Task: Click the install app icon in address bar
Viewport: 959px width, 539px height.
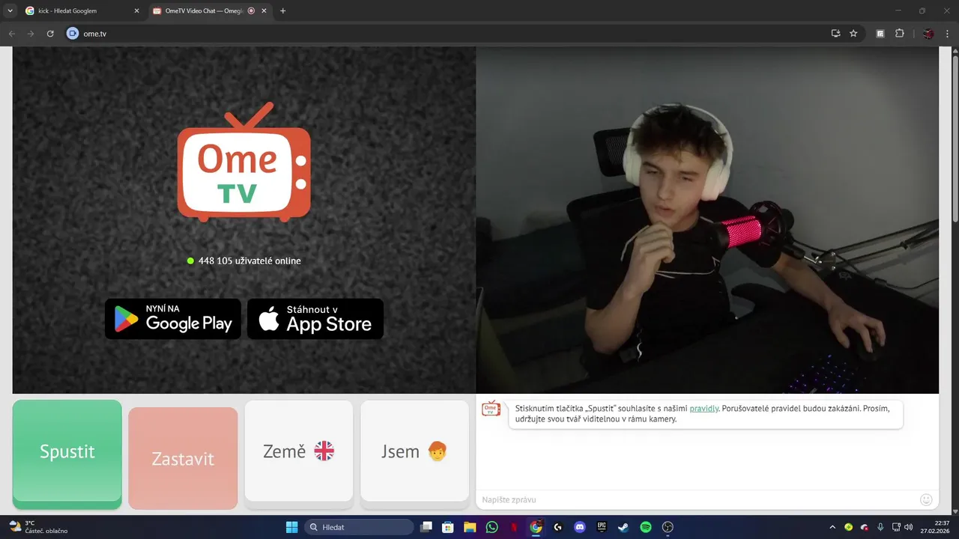Action: pos(835,34)
